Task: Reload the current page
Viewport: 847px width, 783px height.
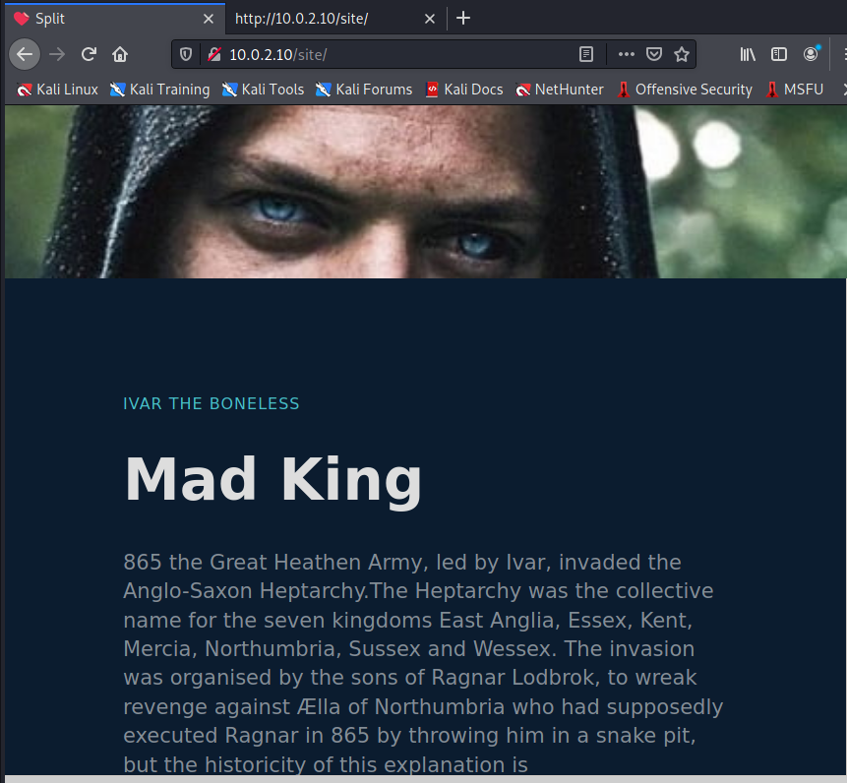Action: (89, 54)
